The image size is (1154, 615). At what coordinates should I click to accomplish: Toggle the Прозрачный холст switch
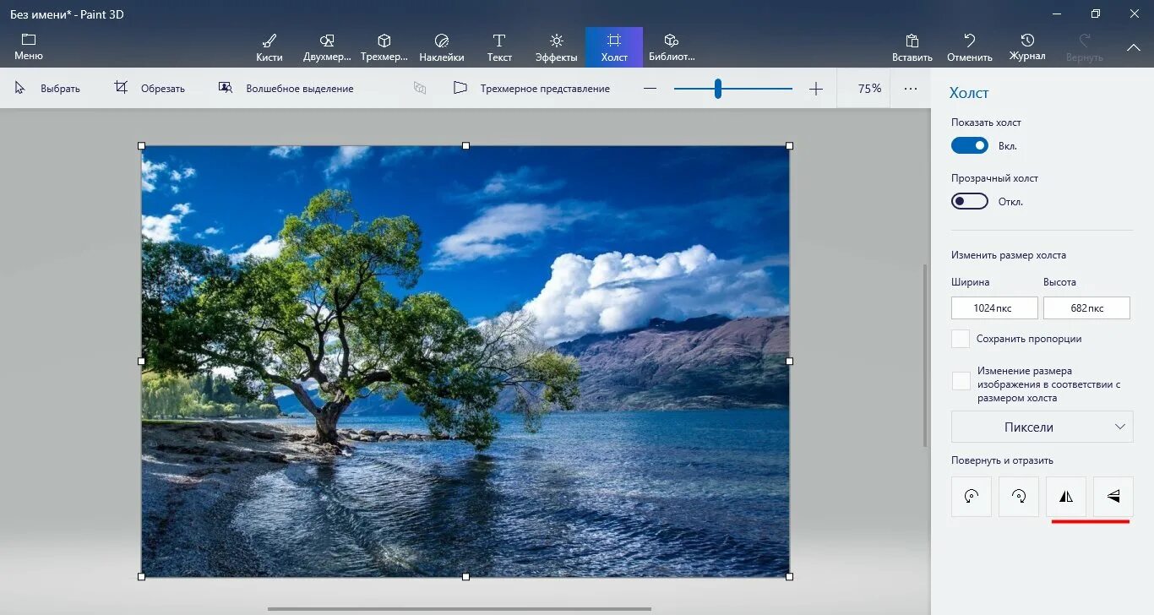(x=969, y=201)
